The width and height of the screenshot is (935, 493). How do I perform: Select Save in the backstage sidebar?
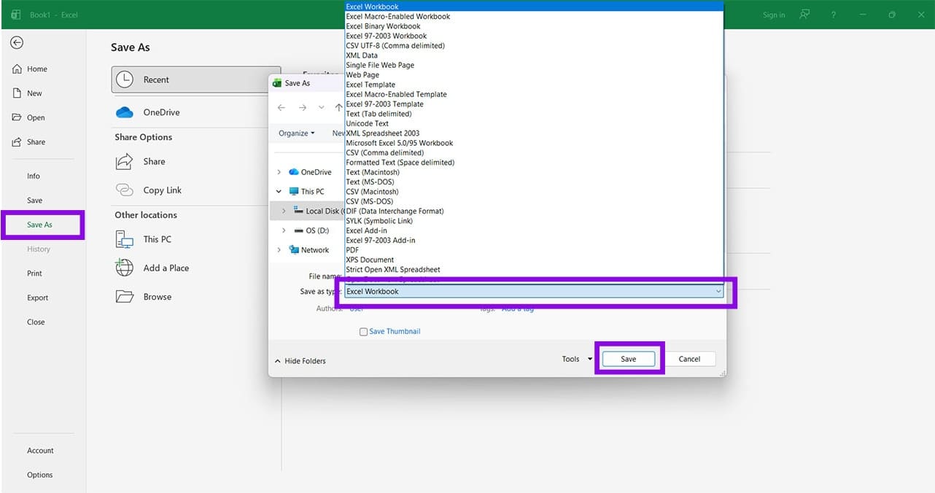coord(35,201)
